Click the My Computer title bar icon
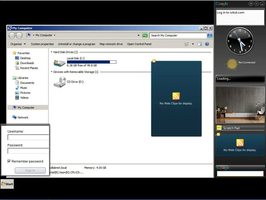 tap(10, 28)
